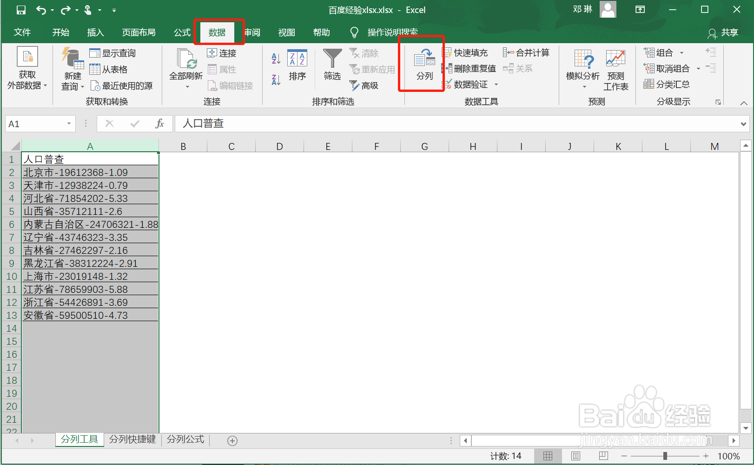This screenshot has width=754, height=465.
Task: Click zoom out minus button
Action: 624,456
